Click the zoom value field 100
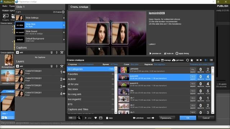230x129 pixels. (72, 118)
